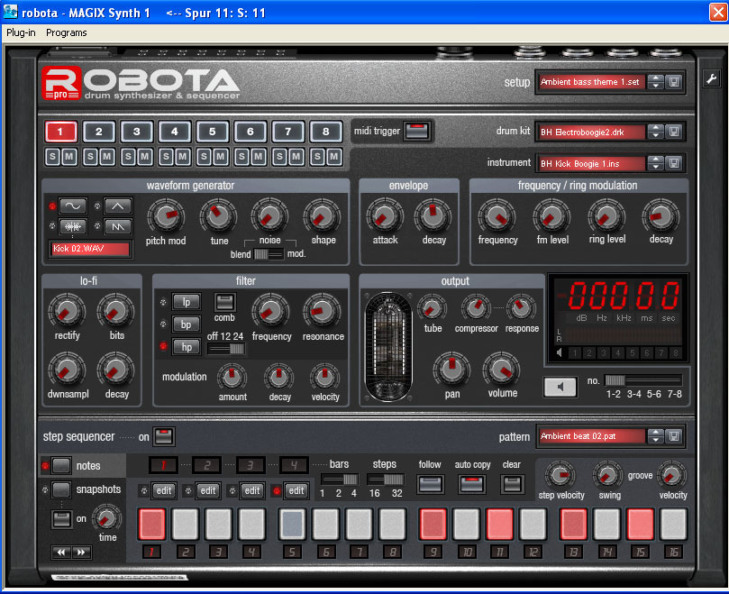Open the setup preset list arrows

(x=655, y=82)
